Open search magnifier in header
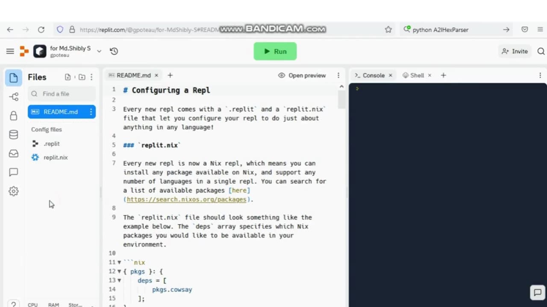This screenshot has height=307, width=547. point(541,51)
